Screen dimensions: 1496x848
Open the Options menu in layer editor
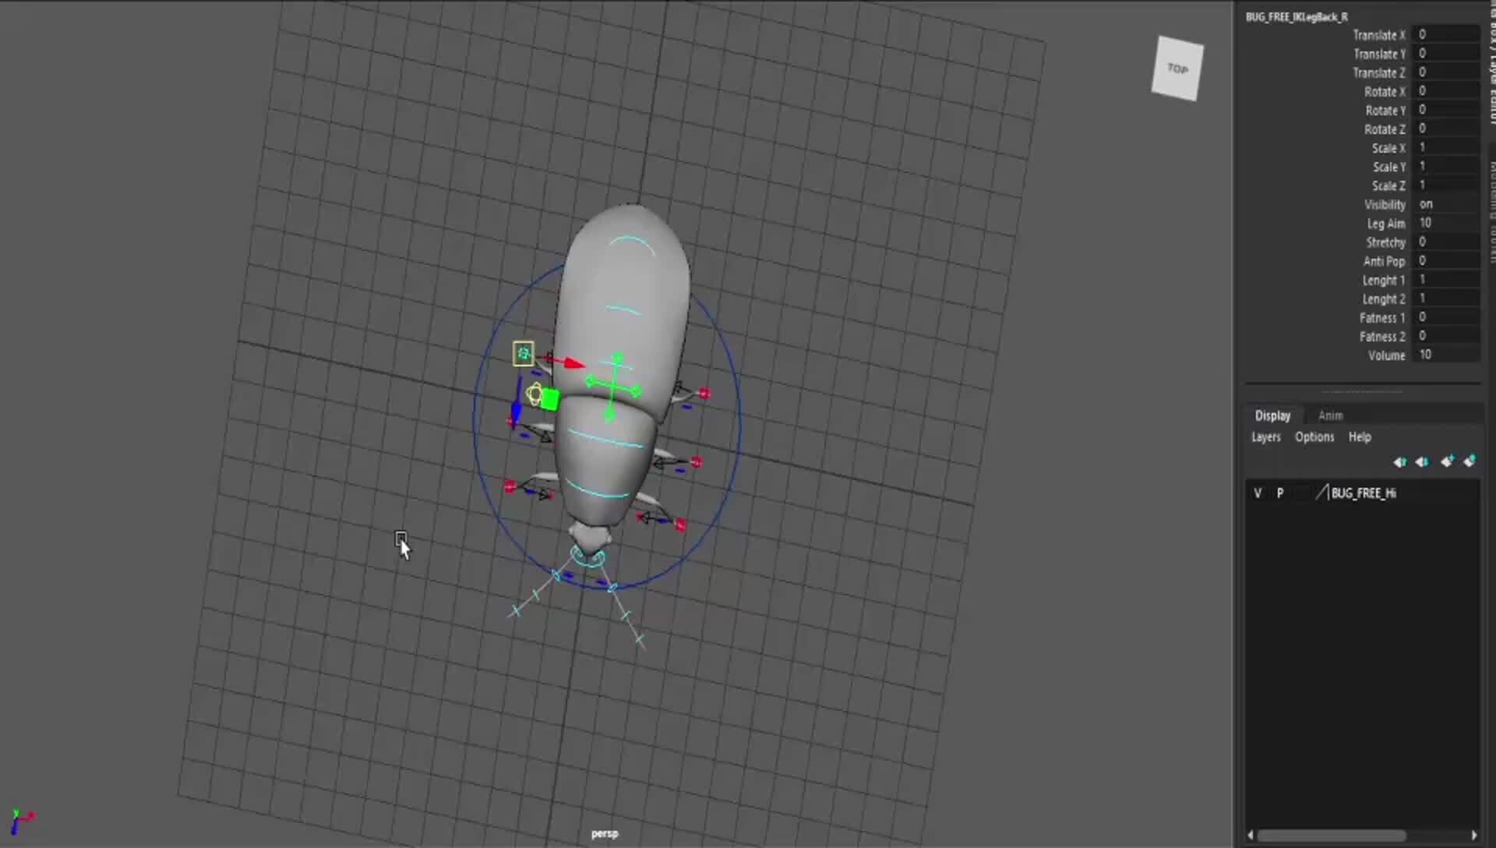1314,437
